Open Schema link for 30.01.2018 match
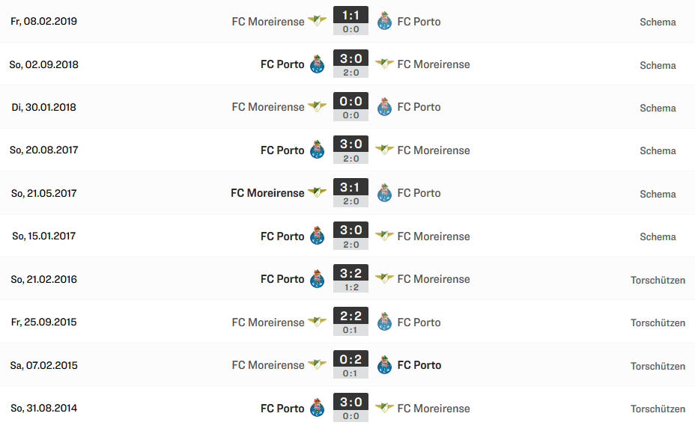The height and width of the screenshot is (425, 695). 658,108
